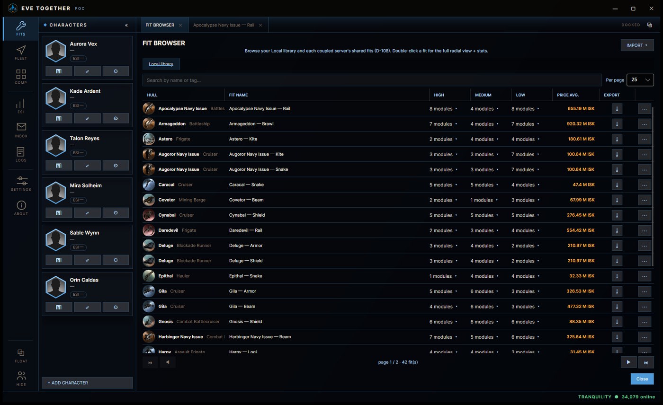The image size is (663, 405).
Task: Click Orin Caldas's expand arrows button
Action: [x=87, y=307]
